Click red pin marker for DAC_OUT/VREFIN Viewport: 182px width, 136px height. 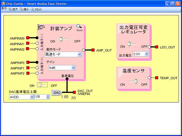pos(74,92)
